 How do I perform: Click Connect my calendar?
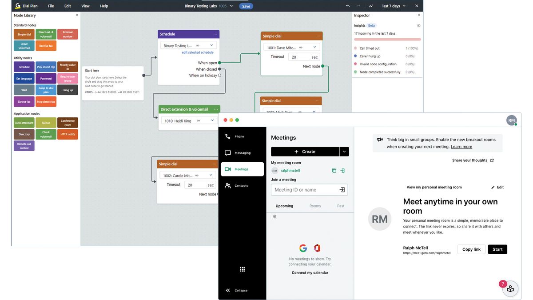pyautogui.click(x=310, y=272)
